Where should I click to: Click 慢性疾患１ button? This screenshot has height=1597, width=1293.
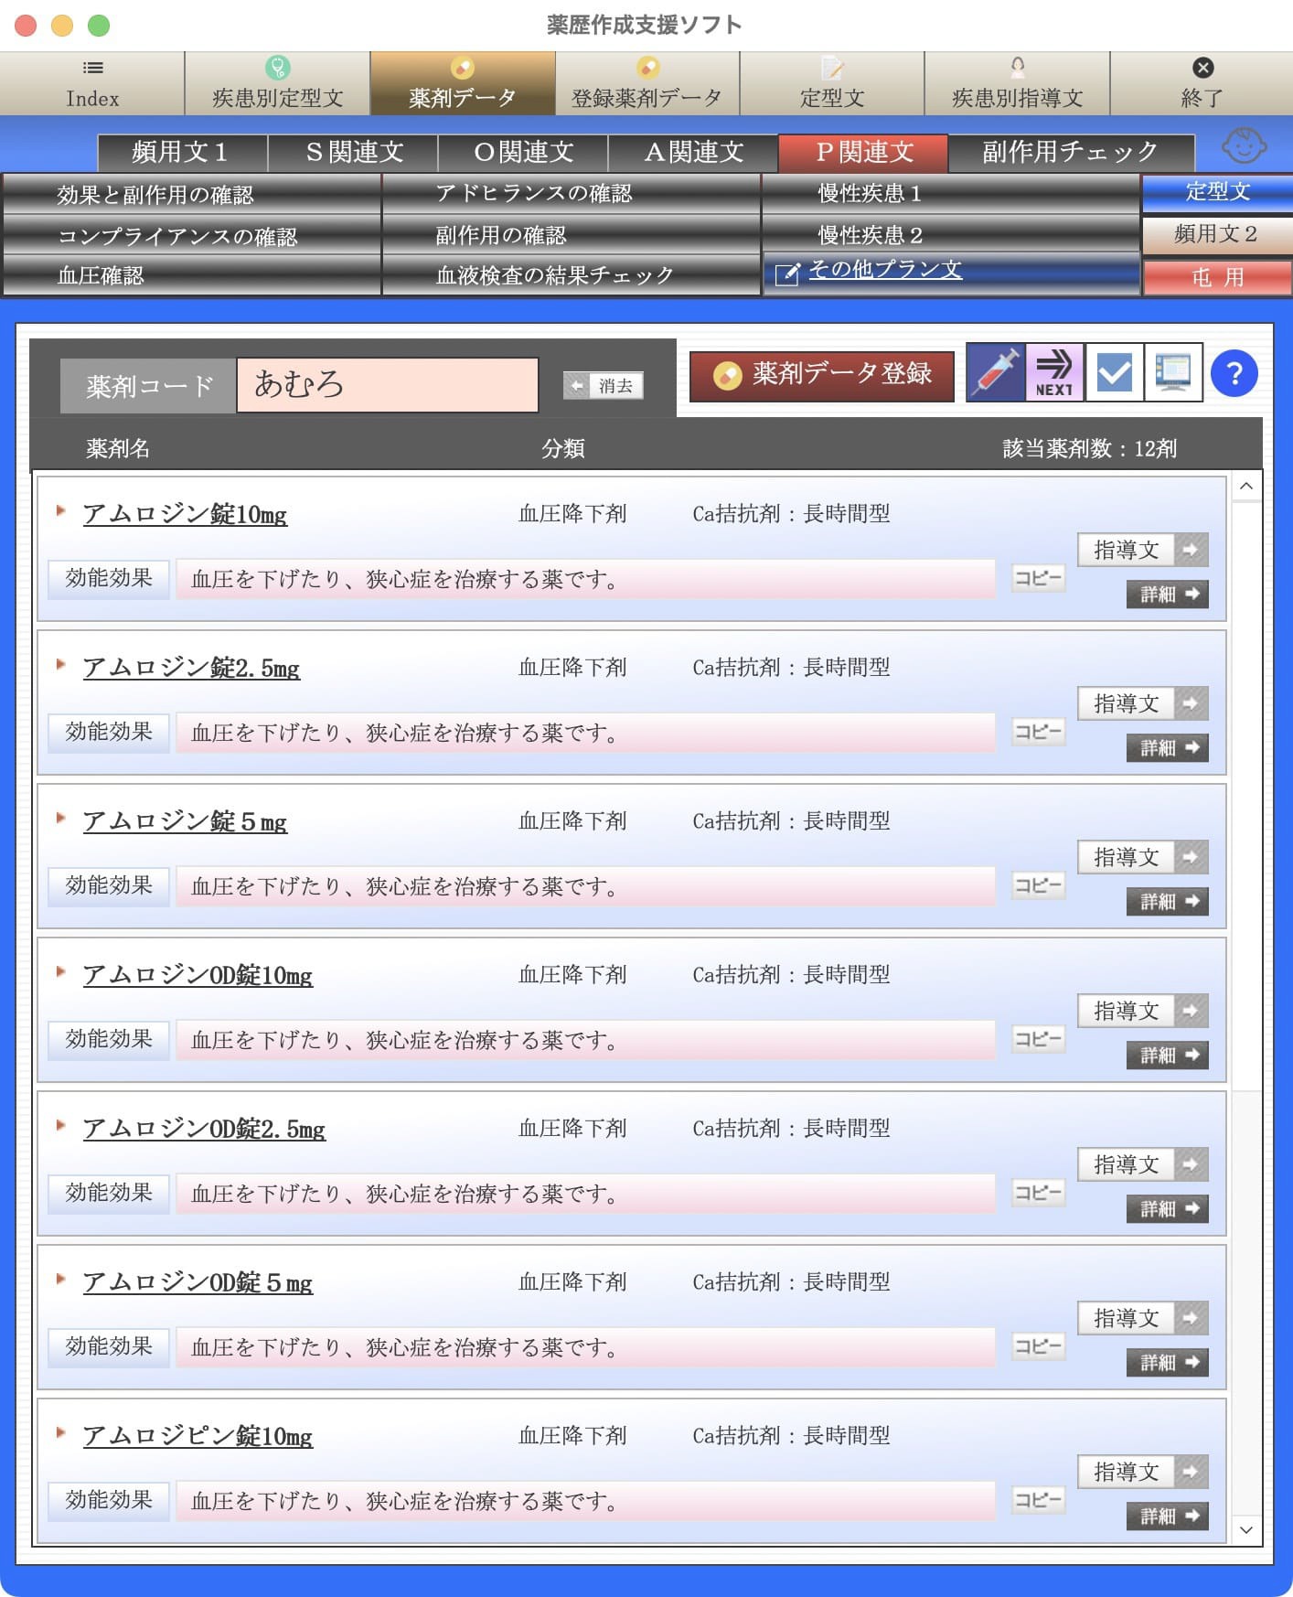pos(950,193)
